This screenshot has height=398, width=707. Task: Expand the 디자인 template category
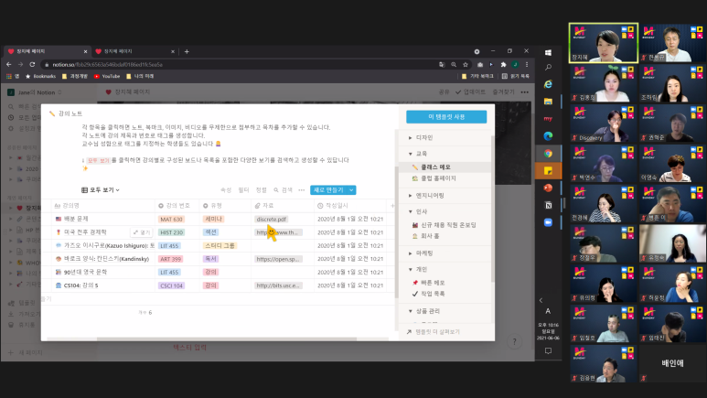[x=411, y=137]
